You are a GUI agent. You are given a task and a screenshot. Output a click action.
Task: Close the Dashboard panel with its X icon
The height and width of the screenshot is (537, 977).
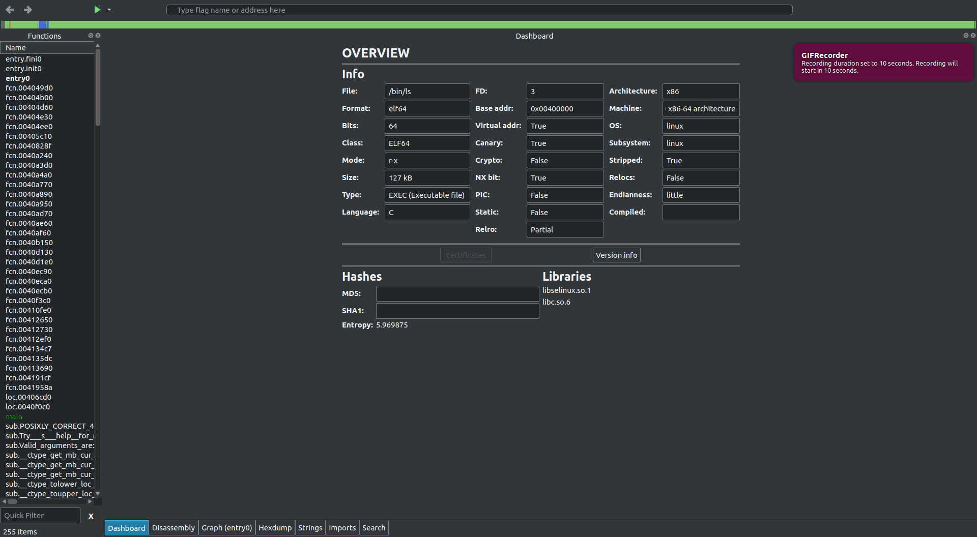(972, 36)
